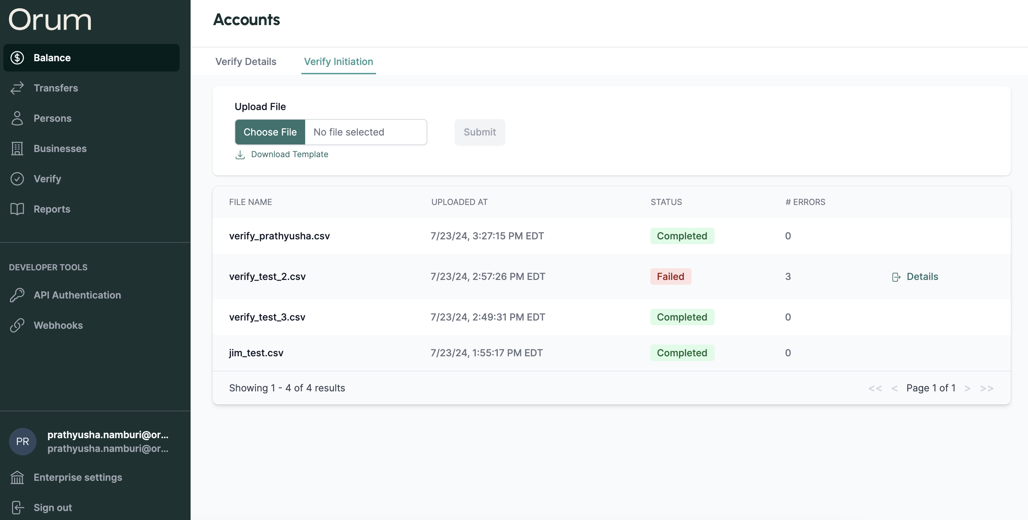Jump to last page double arrow
The width and height of the screenshot is (1028, 520).
(x=986, y=388)
